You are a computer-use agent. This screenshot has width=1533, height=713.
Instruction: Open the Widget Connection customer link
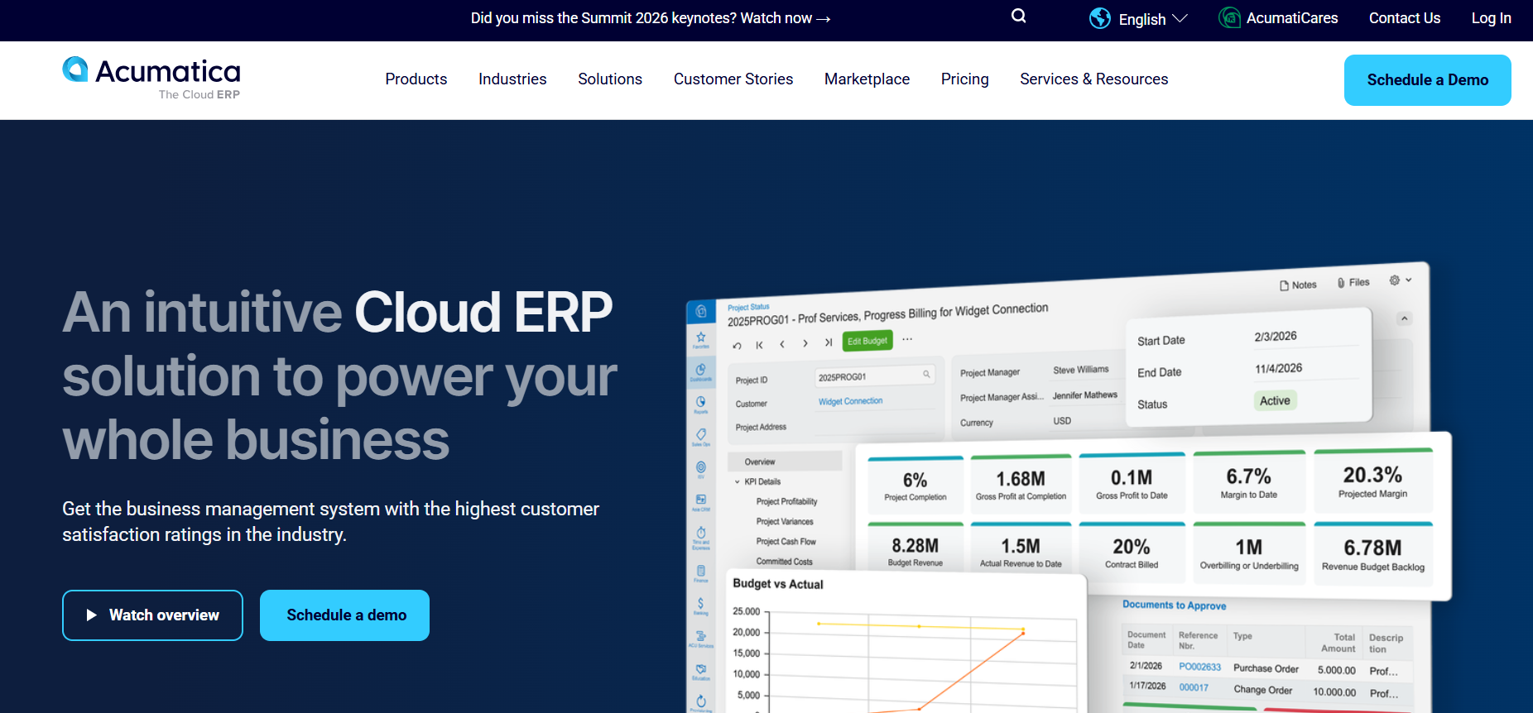850,401
